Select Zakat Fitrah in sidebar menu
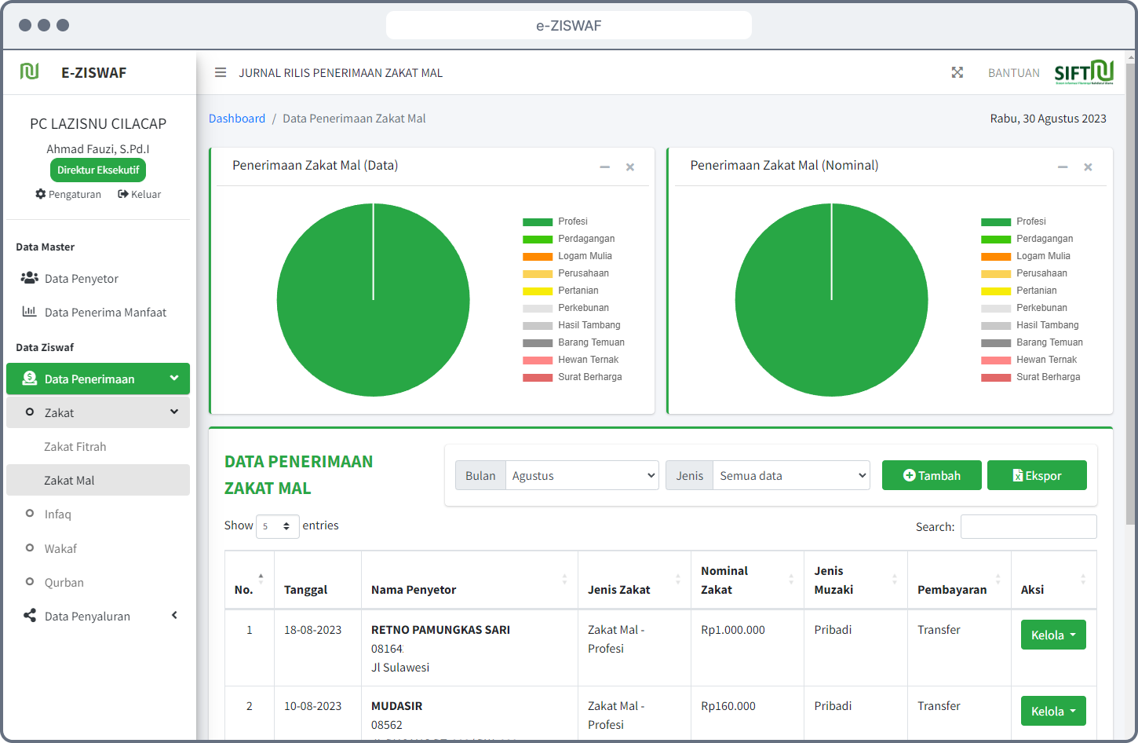The image size is (1138, 743). [75, 447]
